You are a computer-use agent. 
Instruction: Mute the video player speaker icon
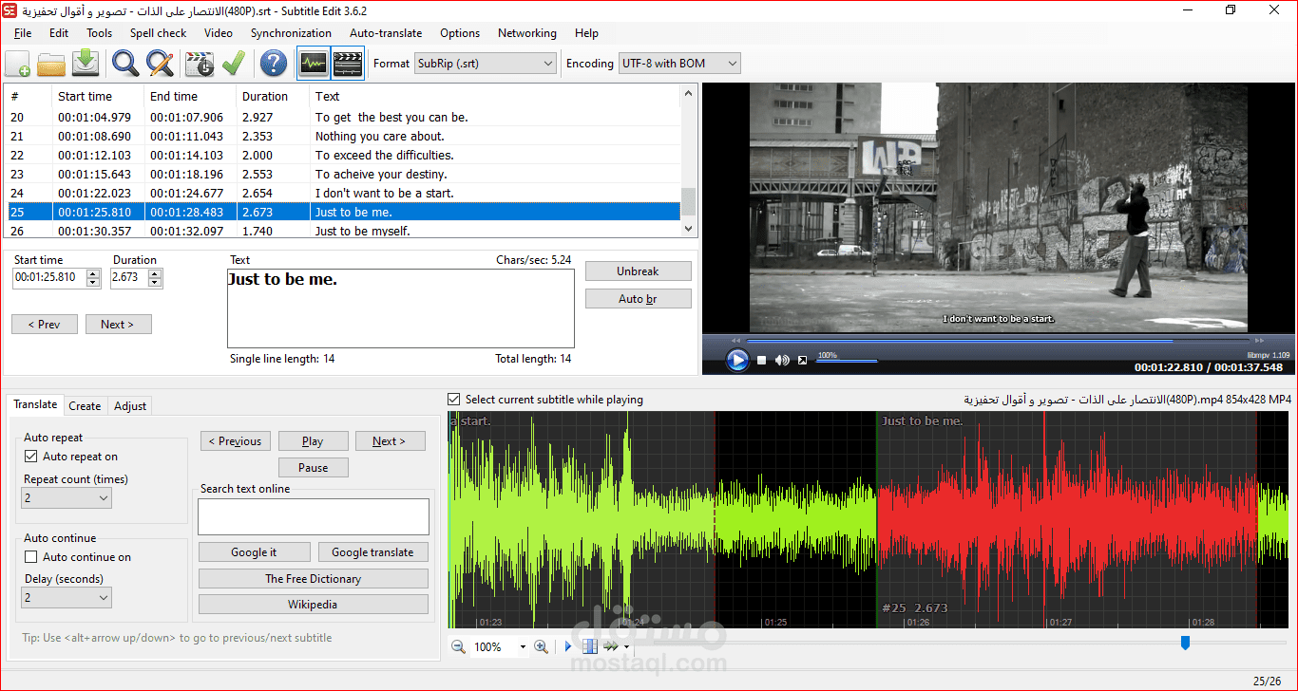point(782,361)
